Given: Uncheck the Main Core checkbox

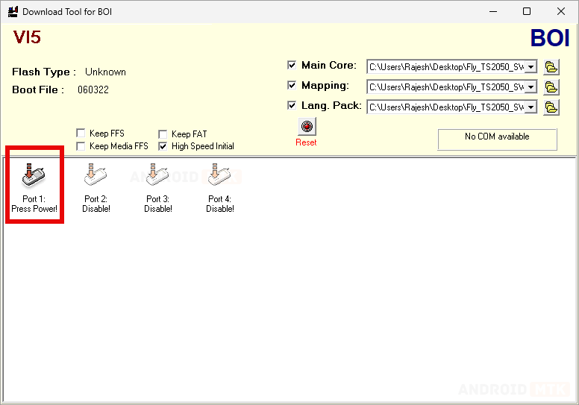Looking at the screenshot, I should tap(292, 66).
